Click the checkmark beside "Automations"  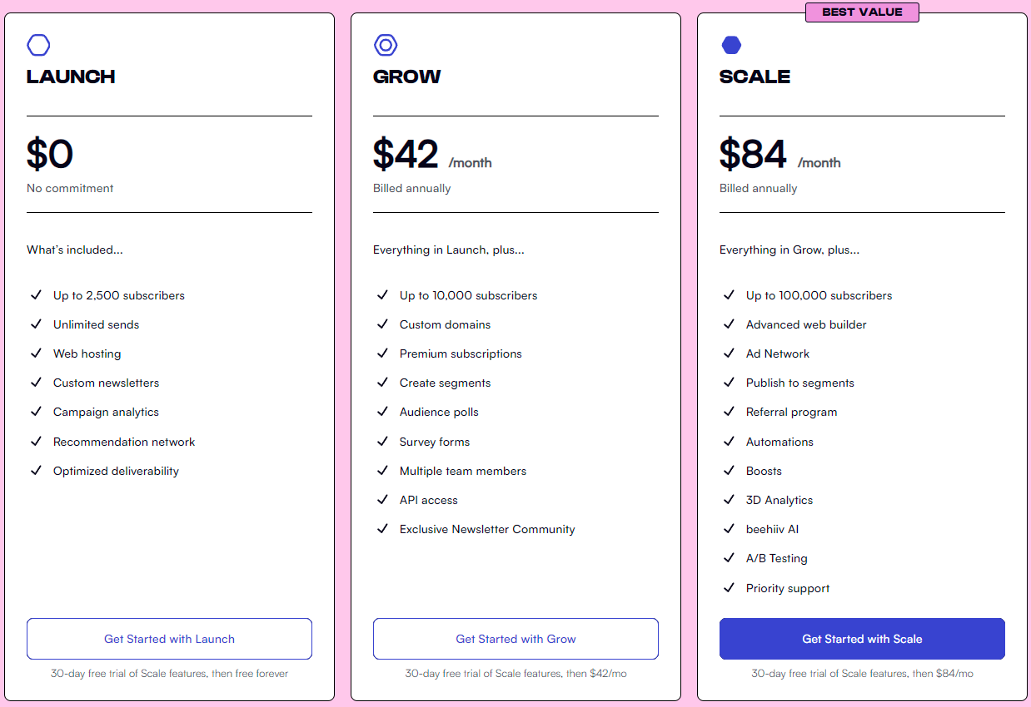click(x=729, y=442)
